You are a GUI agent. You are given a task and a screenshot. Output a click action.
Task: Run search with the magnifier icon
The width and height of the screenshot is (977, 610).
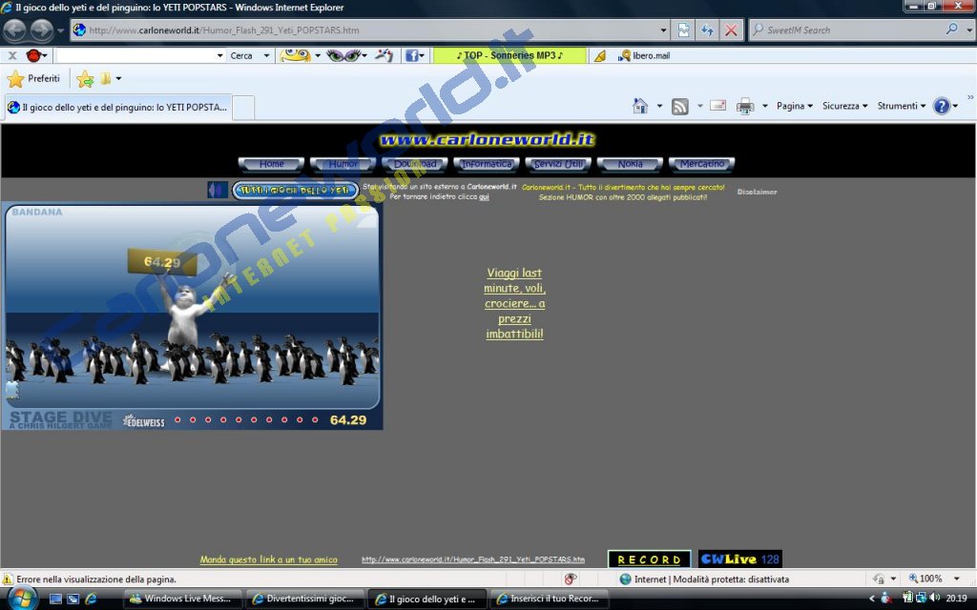coord(951,30)
